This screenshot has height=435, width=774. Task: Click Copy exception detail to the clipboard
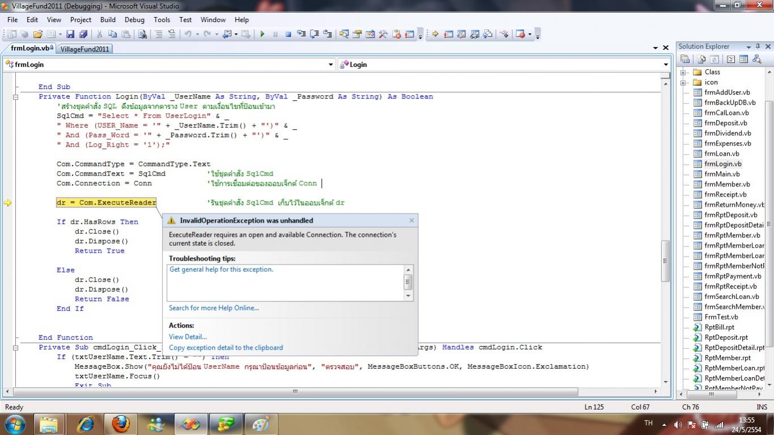(226, 348)
